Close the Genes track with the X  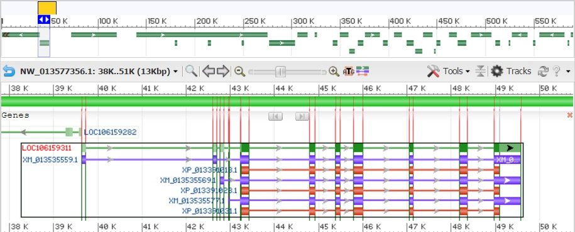coord(569,115)
